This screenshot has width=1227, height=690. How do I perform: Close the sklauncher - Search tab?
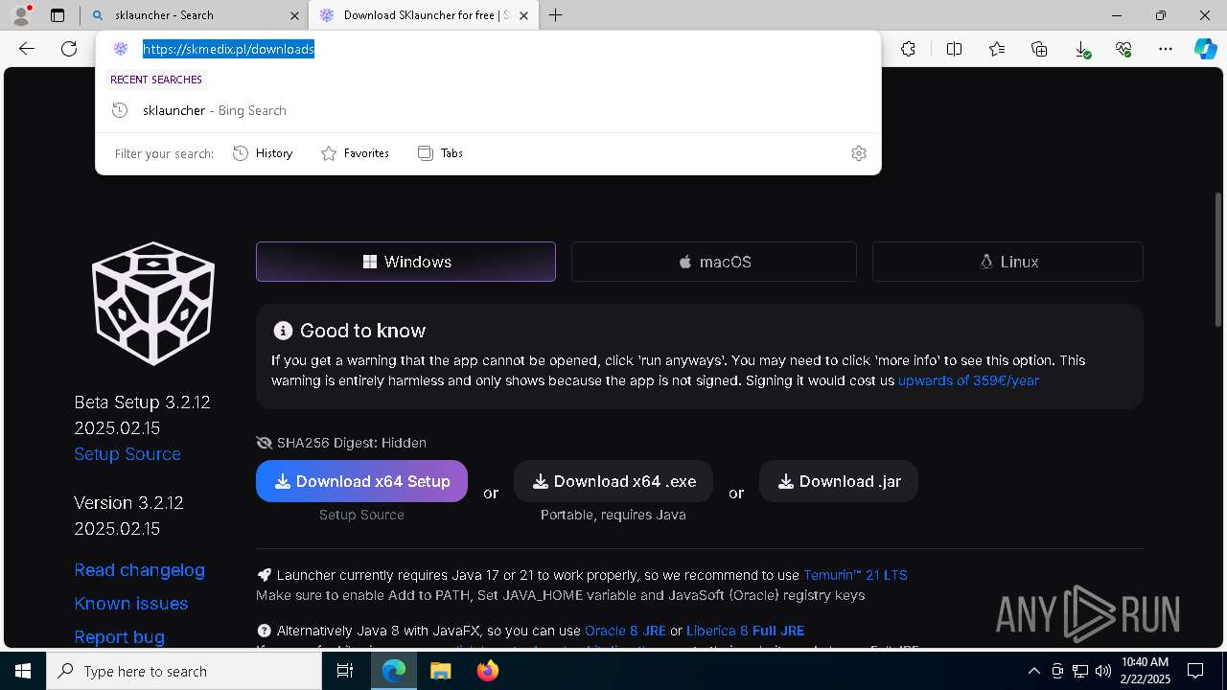point(295,15)
